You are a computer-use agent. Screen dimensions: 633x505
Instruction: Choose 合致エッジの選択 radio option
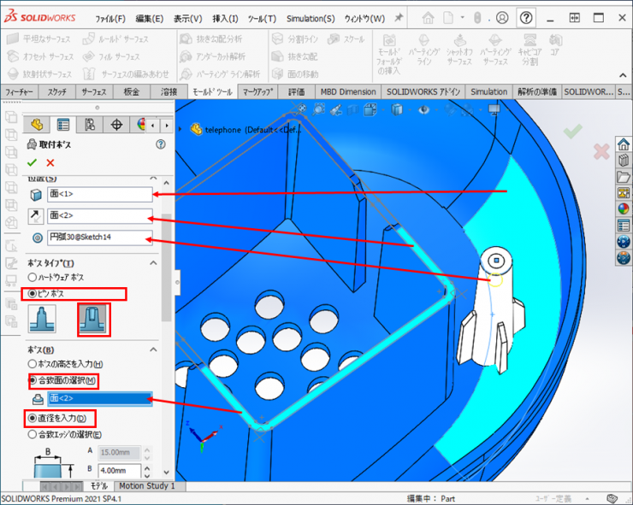click(x=33, y=434)
